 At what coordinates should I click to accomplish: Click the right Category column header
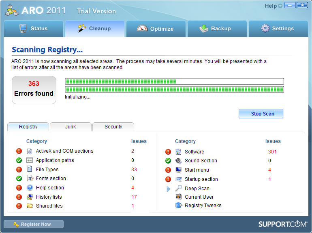(185, 141)
